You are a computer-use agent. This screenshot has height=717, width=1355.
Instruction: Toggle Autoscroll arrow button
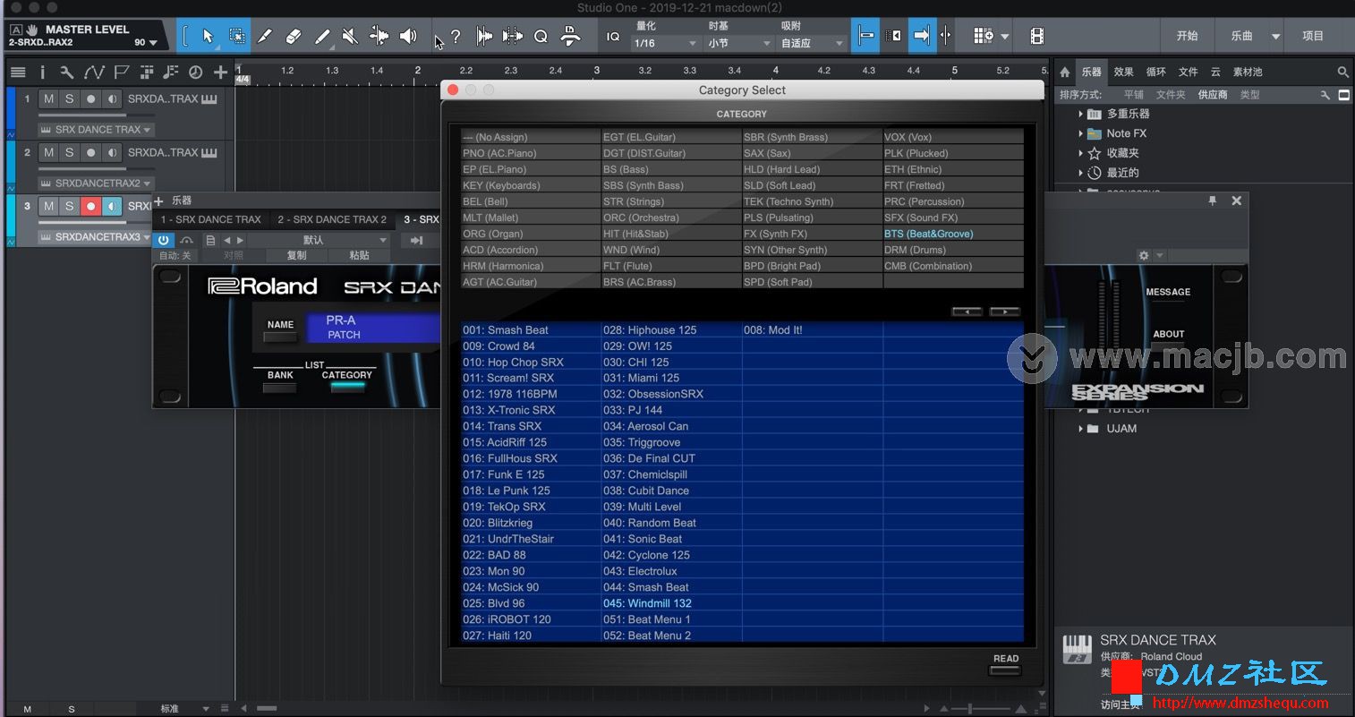921,36
